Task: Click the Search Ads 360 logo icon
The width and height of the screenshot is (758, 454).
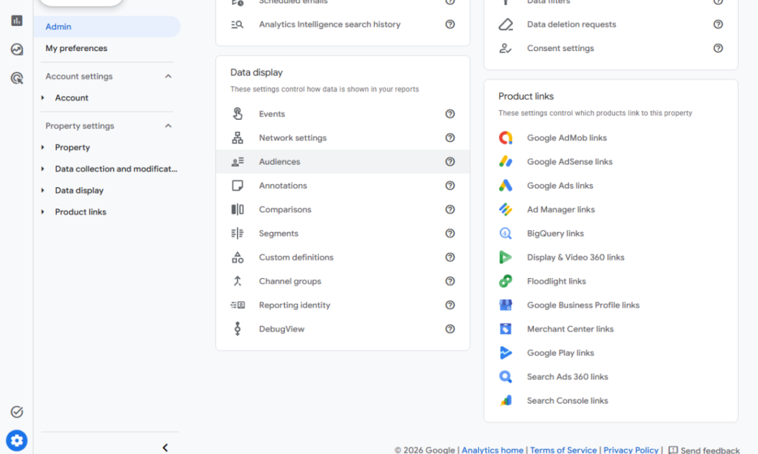Action: pos(506,376)
